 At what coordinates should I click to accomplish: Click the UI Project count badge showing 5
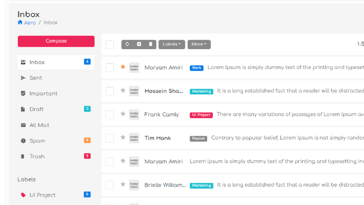[x=87, y=194]
